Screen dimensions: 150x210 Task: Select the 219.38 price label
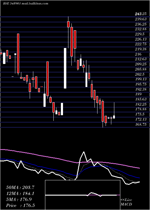(141, 49)
